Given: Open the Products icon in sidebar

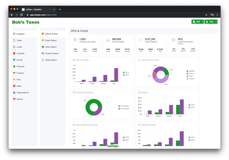Looking at the screenshot, I should [14, 66].
